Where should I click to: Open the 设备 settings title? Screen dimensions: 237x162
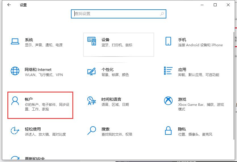coord(105,40)
